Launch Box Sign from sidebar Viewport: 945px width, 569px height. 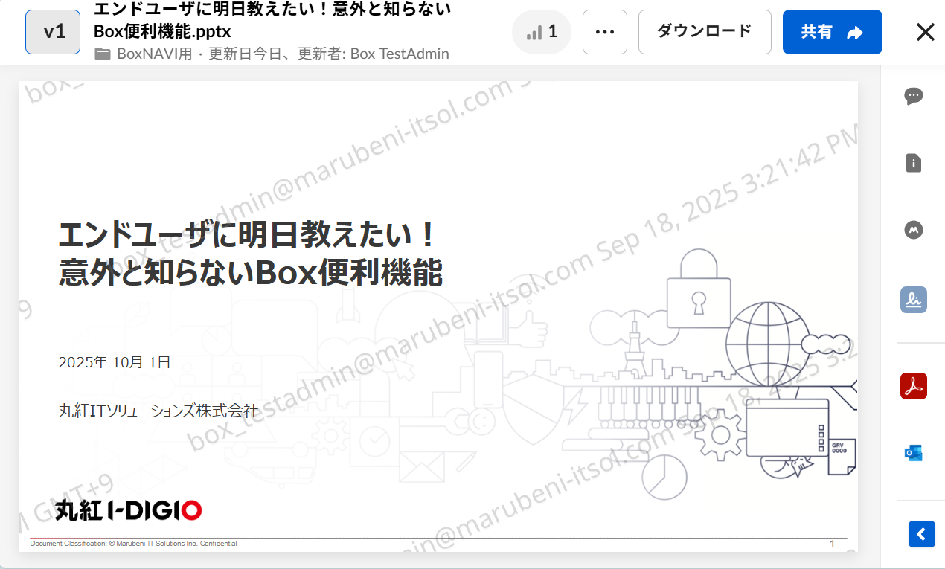(914, 300)
